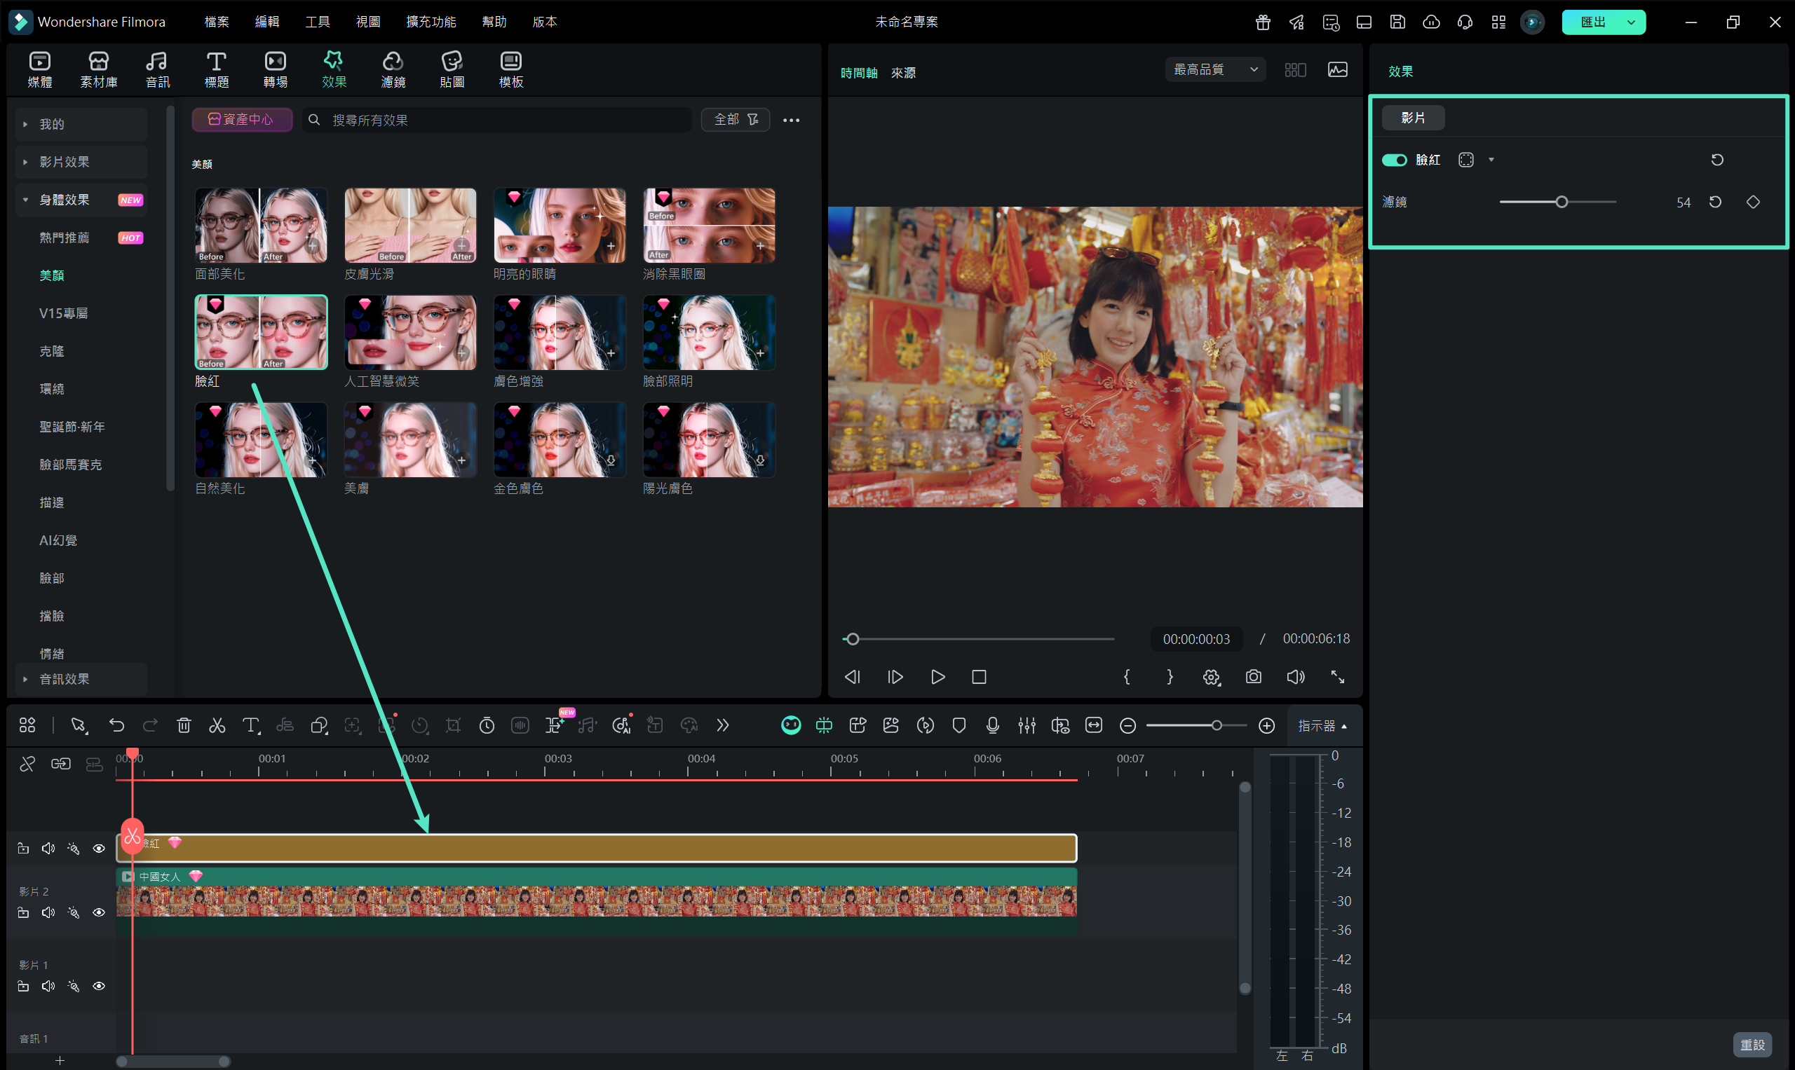This screenshot has width=1795, height=1070.
Task: Mute the 影片 1 track
Action: pos(48,987)
